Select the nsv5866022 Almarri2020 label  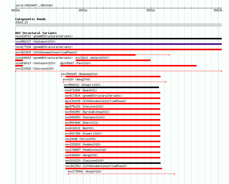(82, 85)
